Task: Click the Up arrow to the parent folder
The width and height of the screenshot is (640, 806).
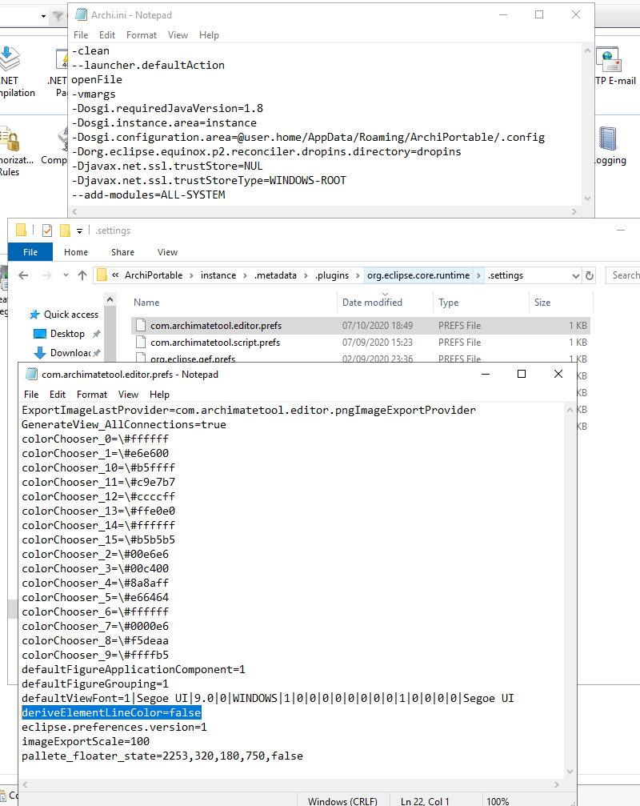Action: point(82,275)
